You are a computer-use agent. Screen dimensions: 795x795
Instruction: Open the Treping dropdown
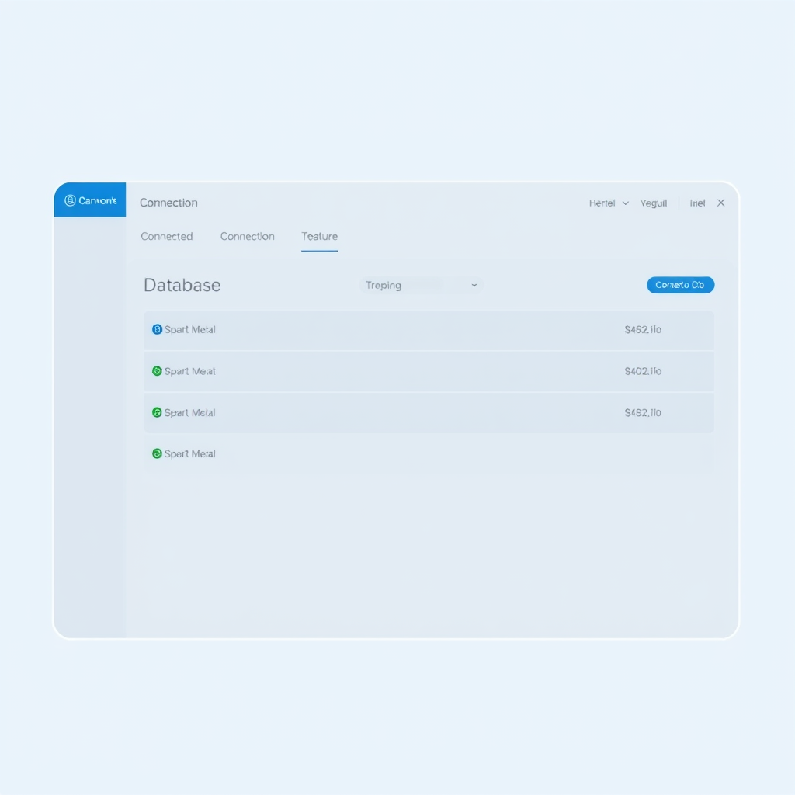pyautogui.click(x=420, y=286)
